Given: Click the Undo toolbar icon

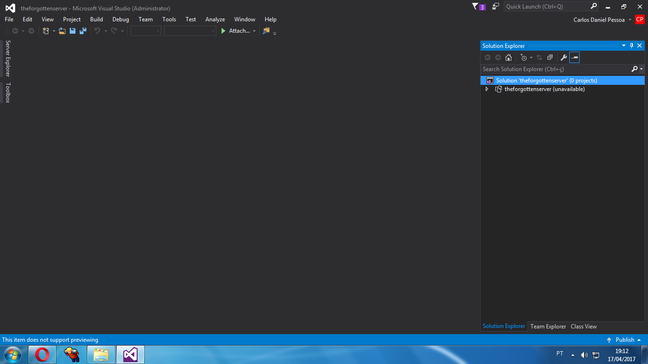Looking at the screenshot, I should (x=97, y=31).
